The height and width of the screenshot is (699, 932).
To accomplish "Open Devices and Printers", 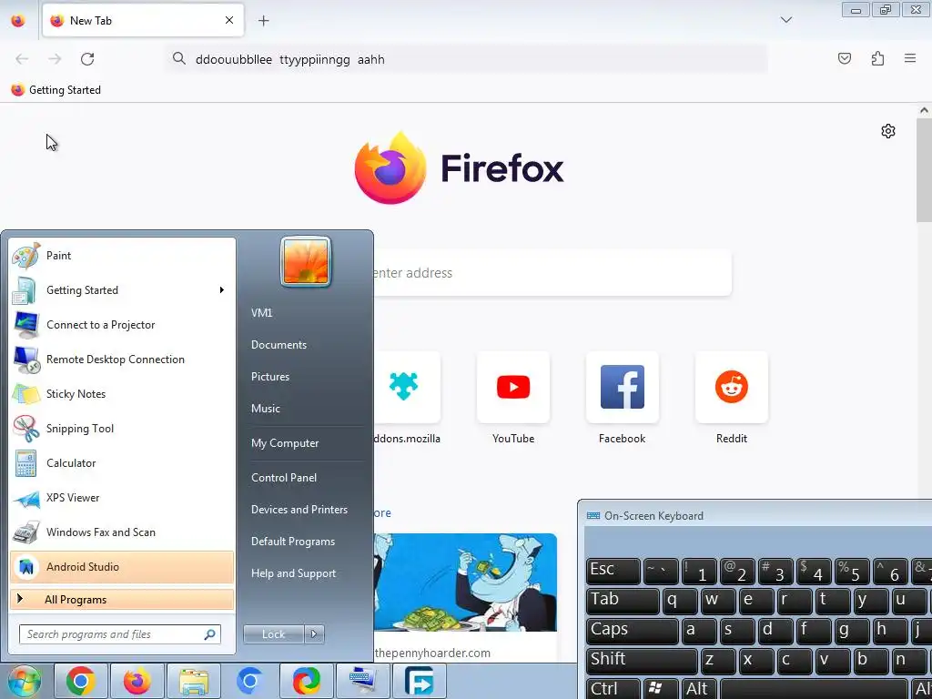I will tap(299, 510).
